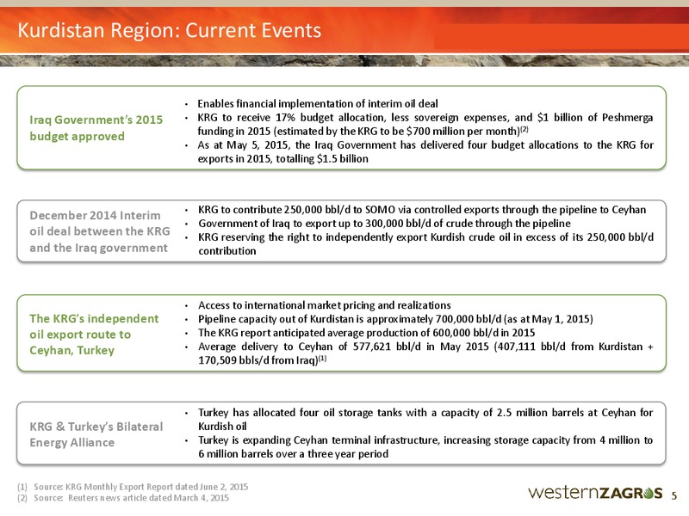
Task: Click footnote (1) KRG Monthly Export Report source
Action: coord(133,487)
